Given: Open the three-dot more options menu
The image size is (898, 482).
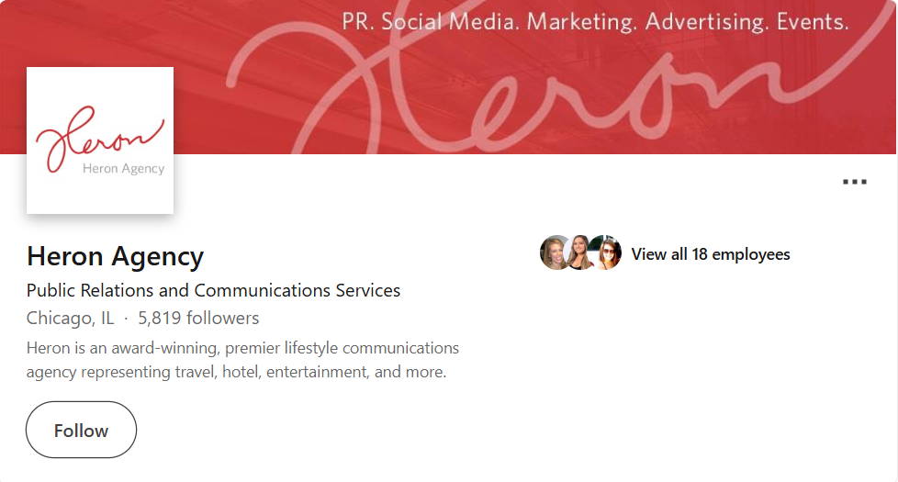Looking at the screenshot, I should pyautogui.click(x=855, y=182).
